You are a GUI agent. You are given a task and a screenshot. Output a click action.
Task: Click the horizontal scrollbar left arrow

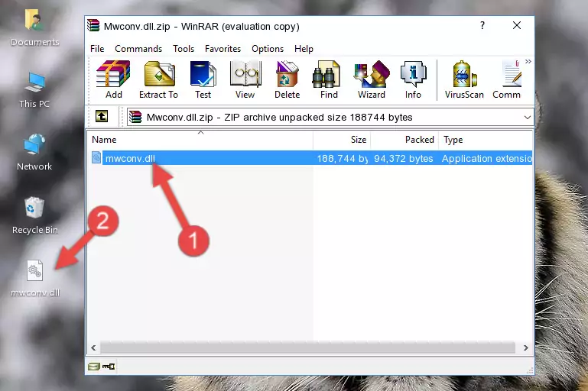[94, 348]
